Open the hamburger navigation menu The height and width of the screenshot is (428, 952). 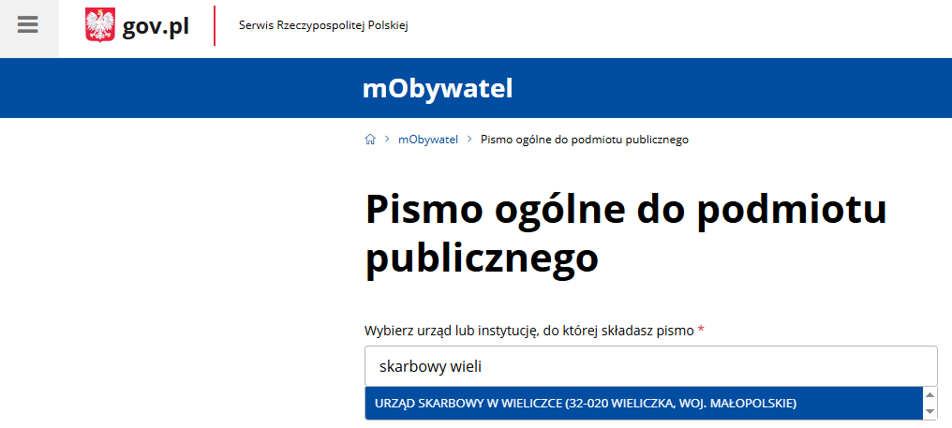(28, 26)
